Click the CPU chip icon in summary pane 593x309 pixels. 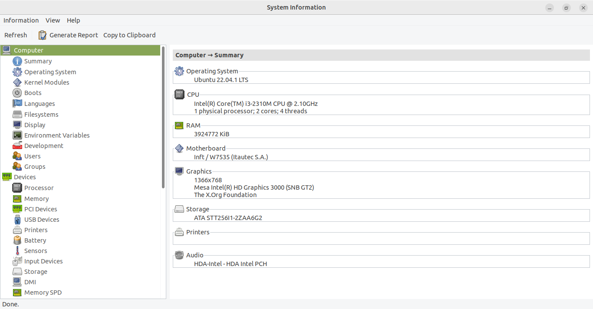[179, 95]
